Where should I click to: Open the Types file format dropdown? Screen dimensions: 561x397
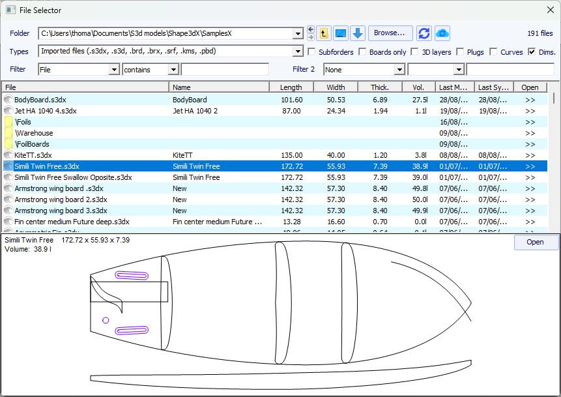tap(298, 51)
